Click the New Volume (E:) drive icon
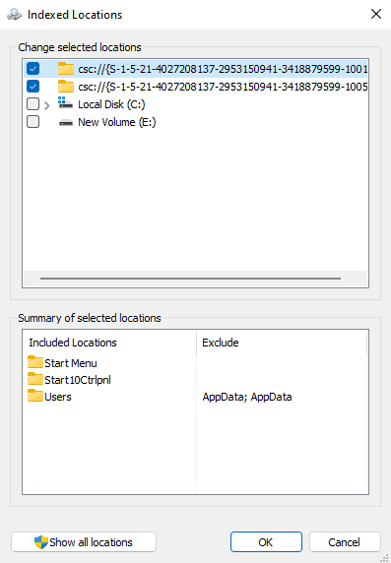 point(66,122)
